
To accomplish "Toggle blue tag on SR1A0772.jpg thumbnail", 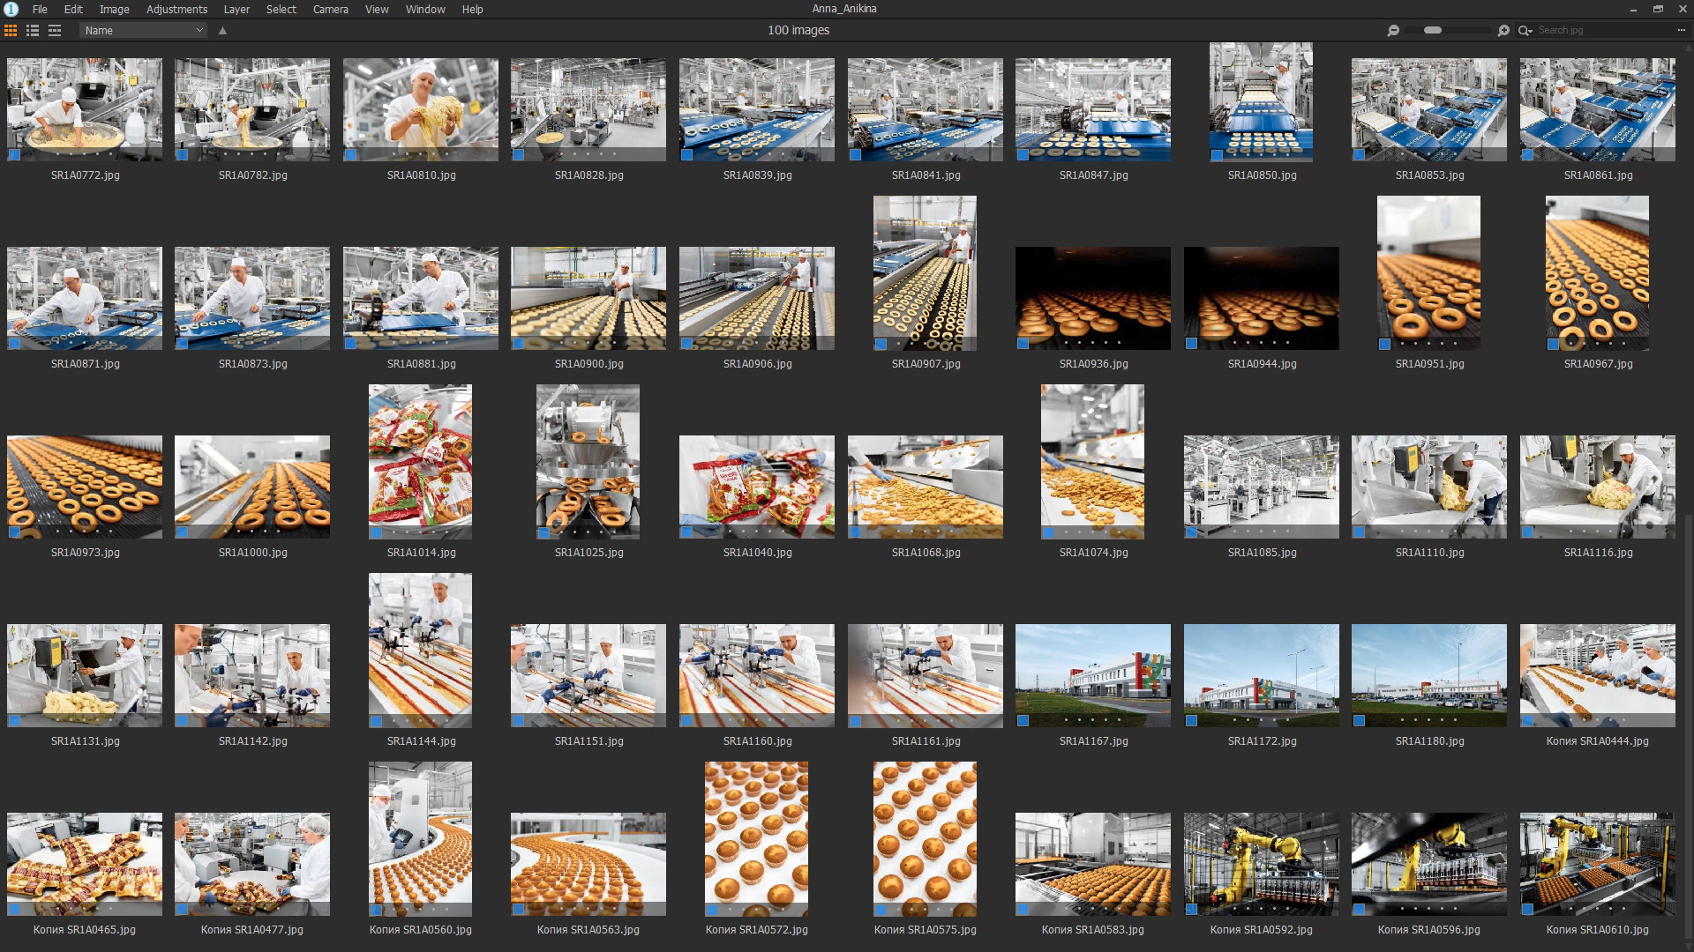I will pos(14,154).
